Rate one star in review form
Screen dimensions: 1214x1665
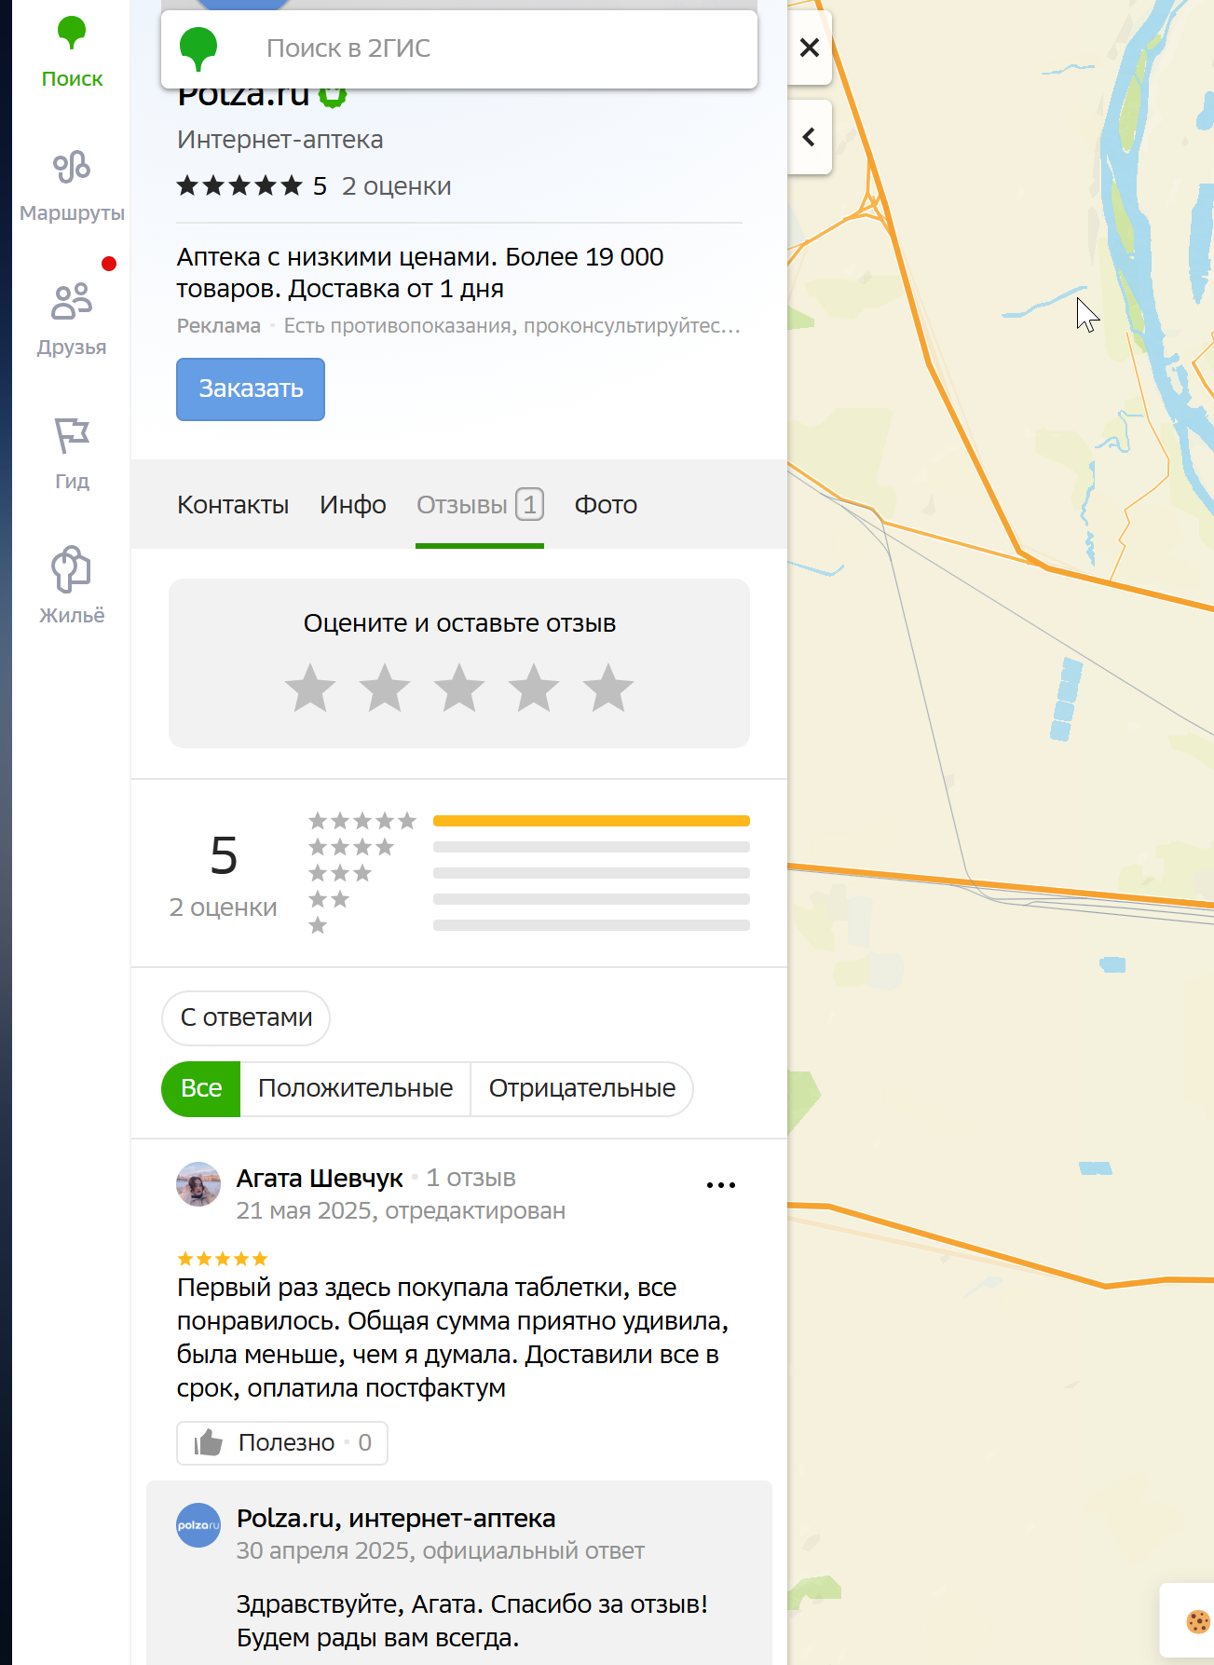310,689
